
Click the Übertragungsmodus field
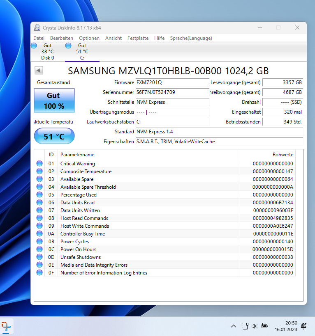(172, 112)
